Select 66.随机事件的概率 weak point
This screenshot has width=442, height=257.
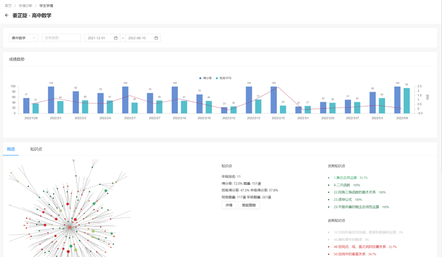348,240
